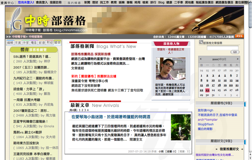Open article title 在愛琴海小島迷路
Screen dimensions: 252x160
pos(111,117)
